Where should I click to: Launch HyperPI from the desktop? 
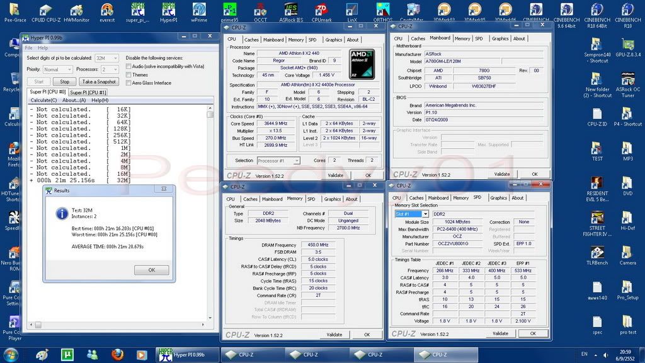(x=168, y=13)
